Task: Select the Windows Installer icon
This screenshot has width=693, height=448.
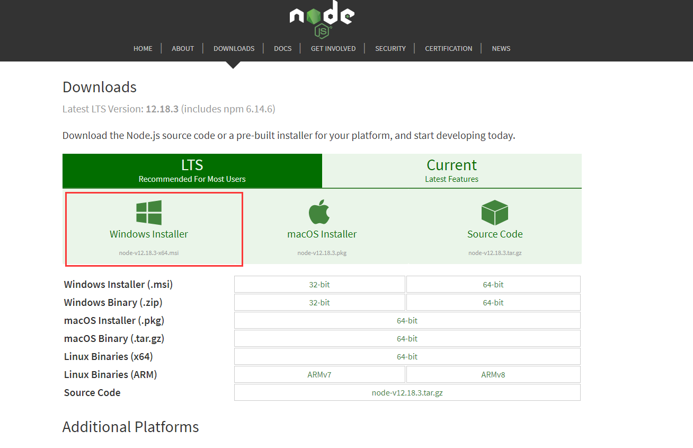Action: [x=148, y=211]
